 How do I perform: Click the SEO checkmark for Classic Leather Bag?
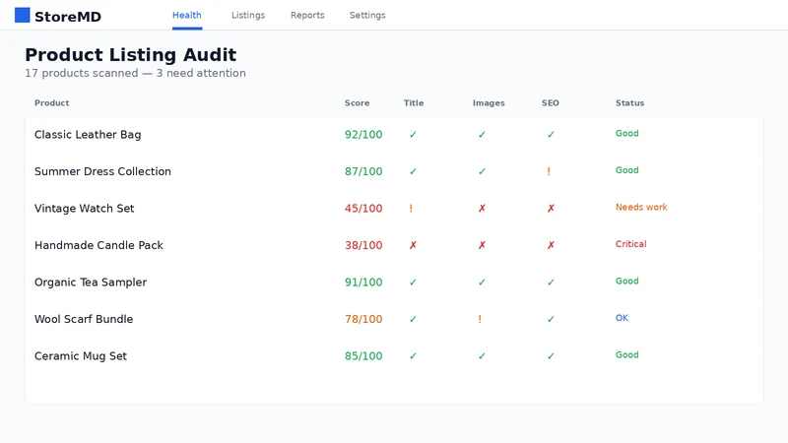pyautogui.click(x=551, y=135)
